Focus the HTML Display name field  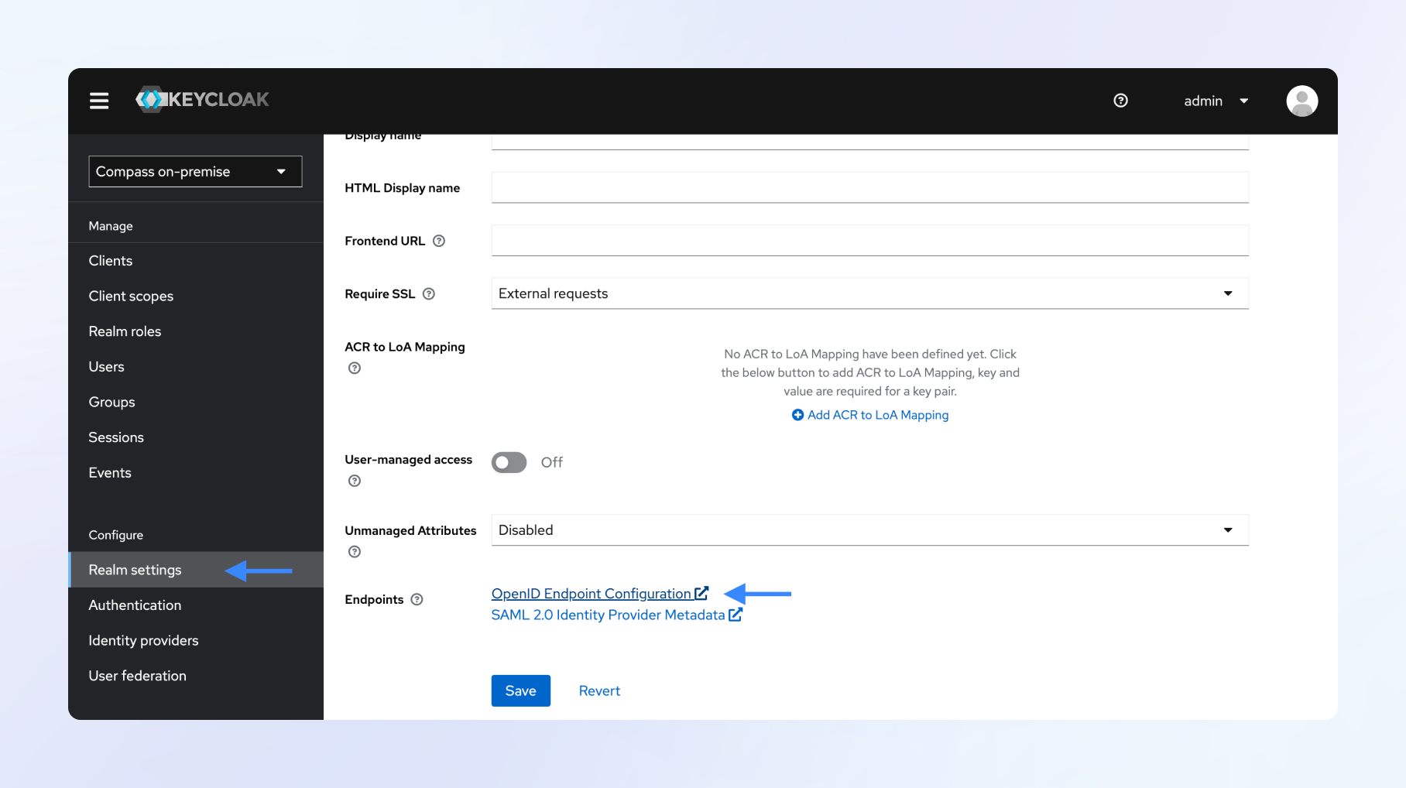pyautogui.click(x=869, y=188)
